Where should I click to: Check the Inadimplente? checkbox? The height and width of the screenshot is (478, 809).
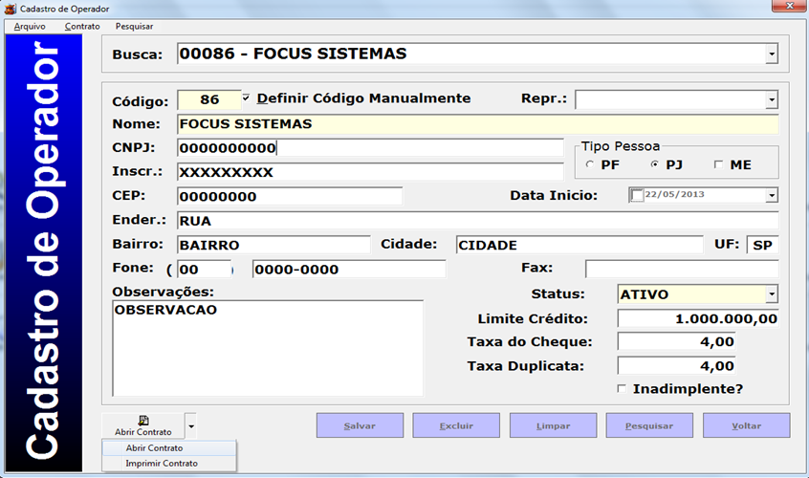pos(622,388)
